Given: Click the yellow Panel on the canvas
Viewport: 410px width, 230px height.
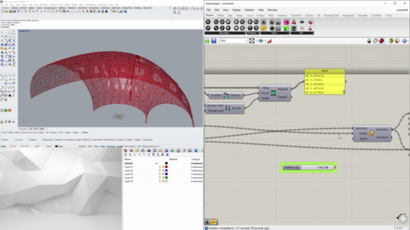Looking at the screenshot, I should (x=325, y=82).
